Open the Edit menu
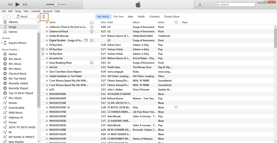Viewport: 277px width, 143px height. tap(10, 11)
